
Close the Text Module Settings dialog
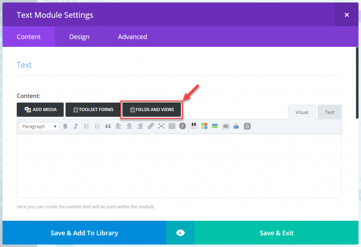[346, 15]
